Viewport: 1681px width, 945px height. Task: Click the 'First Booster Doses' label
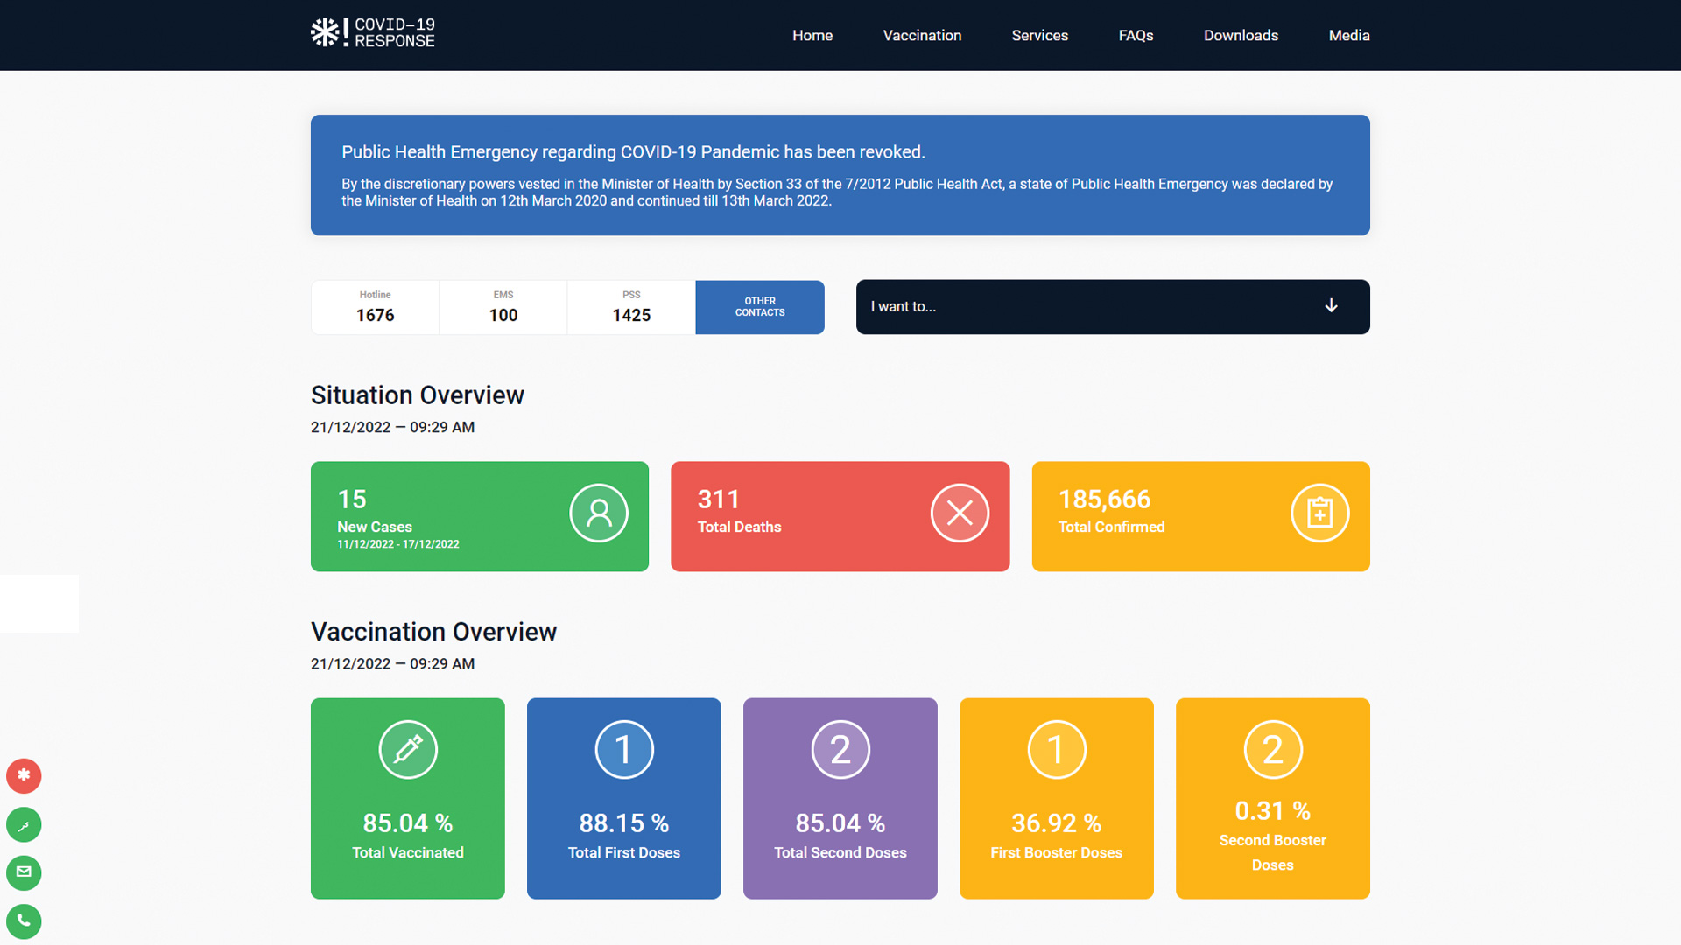click(1057, 852)
